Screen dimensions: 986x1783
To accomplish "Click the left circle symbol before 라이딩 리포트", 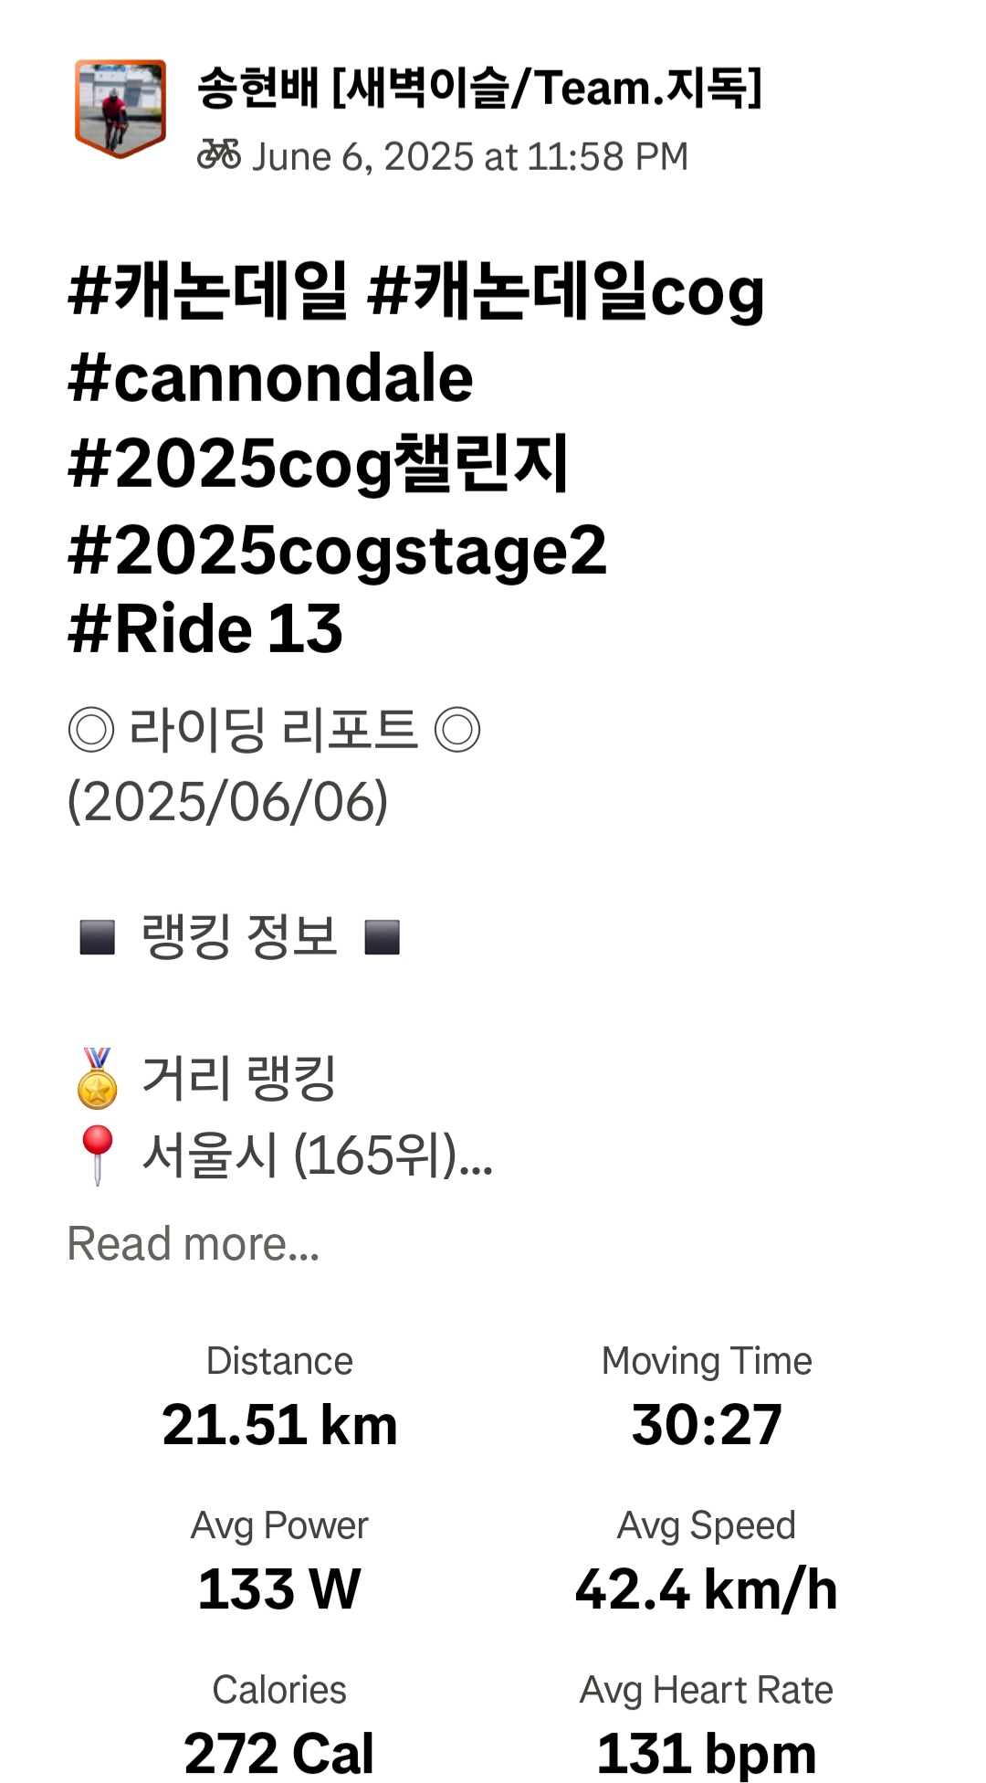I will click(x=91, y=730).
